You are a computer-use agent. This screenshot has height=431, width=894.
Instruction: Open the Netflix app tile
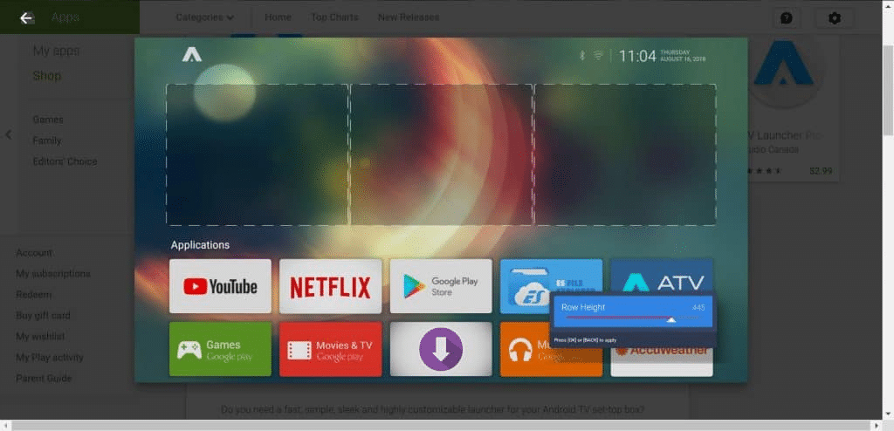[x=330, y=286]
